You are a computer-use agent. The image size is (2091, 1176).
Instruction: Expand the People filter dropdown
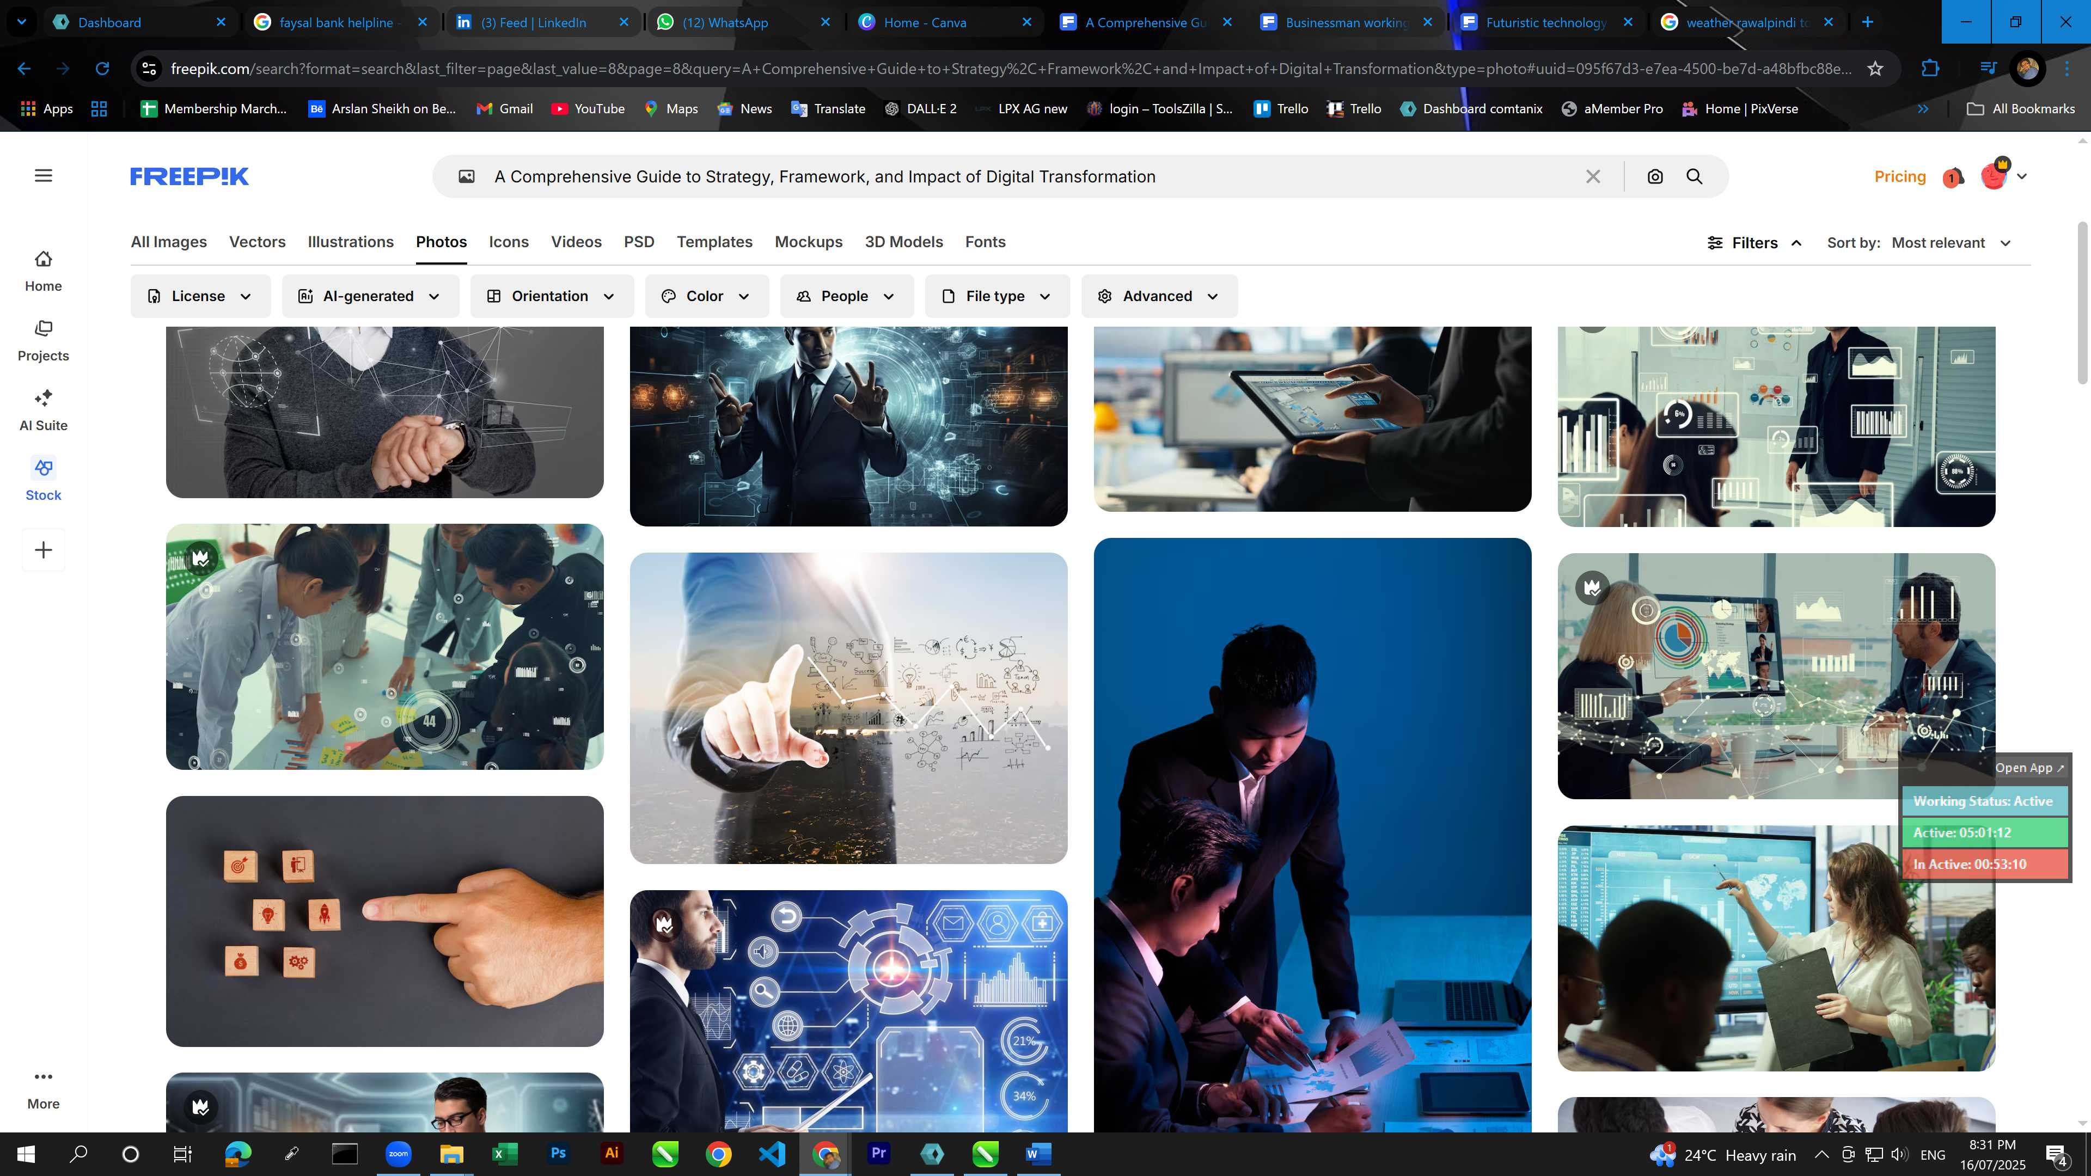pyautogui.click(x=847, y=296)
